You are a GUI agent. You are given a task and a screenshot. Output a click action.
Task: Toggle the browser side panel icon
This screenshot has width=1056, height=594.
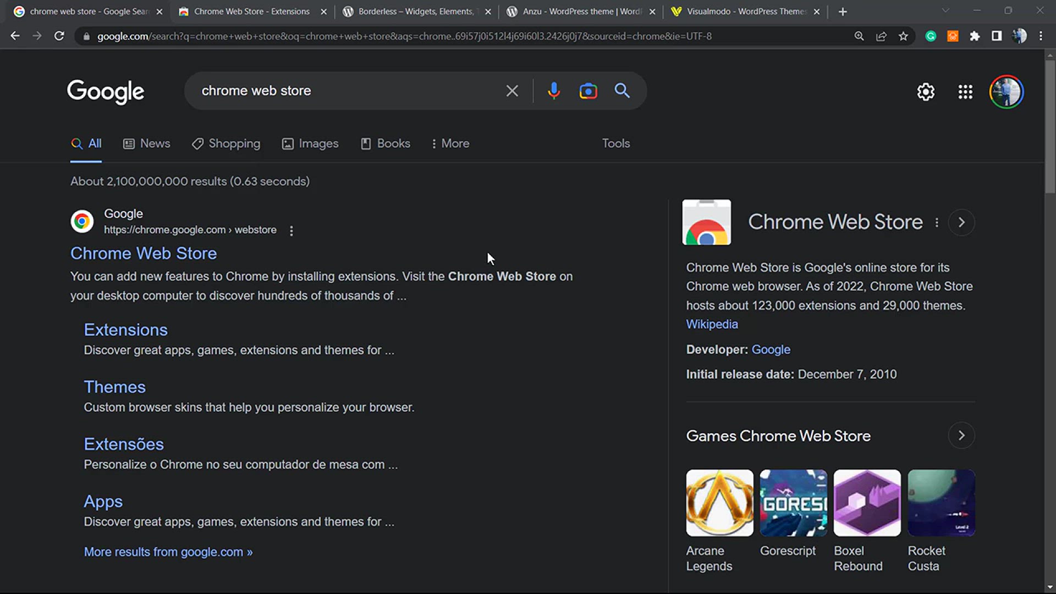[x=997, y=36]
